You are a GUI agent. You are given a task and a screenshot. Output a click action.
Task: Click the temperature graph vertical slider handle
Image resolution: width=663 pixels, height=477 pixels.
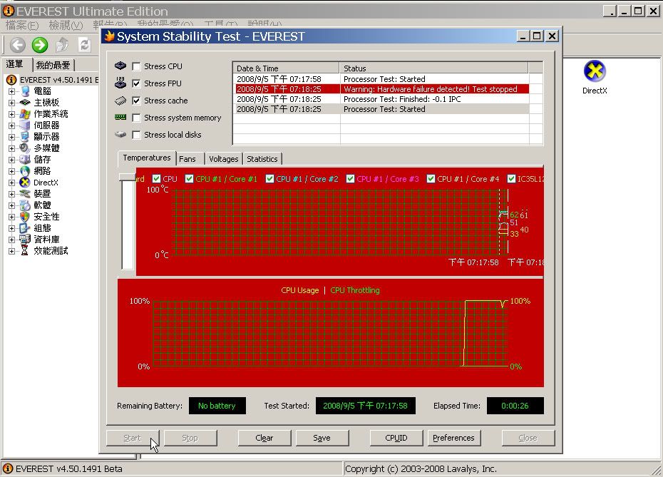point(128,177)
